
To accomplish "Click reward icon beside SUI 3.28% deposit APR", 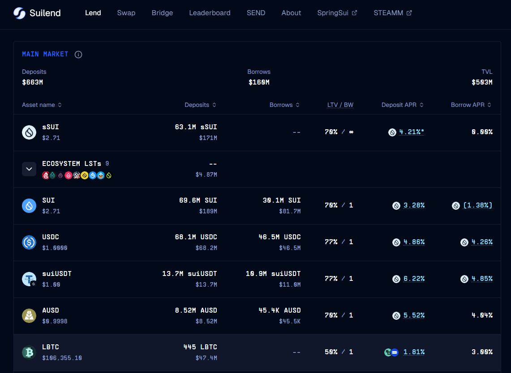I will pos(396,206).
